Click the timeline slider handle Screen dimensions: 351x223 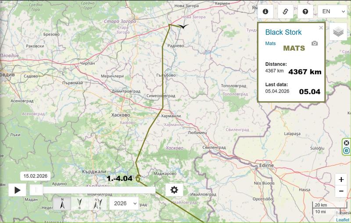[x=36, y=190]
